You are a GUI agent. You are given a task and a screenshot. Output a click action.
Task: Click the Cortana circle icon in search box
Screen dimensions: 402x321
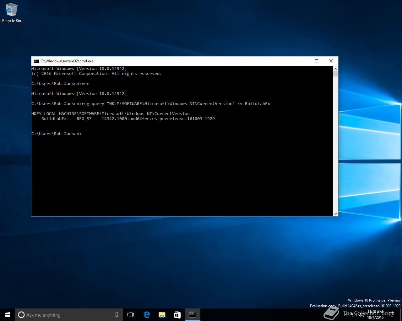21,315
